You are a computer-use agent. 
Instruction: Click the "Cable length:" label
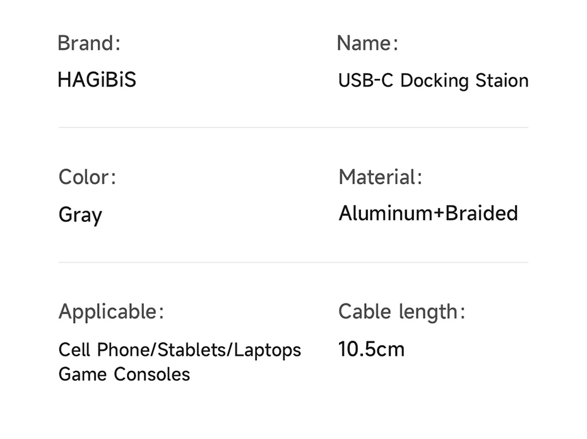401,312
